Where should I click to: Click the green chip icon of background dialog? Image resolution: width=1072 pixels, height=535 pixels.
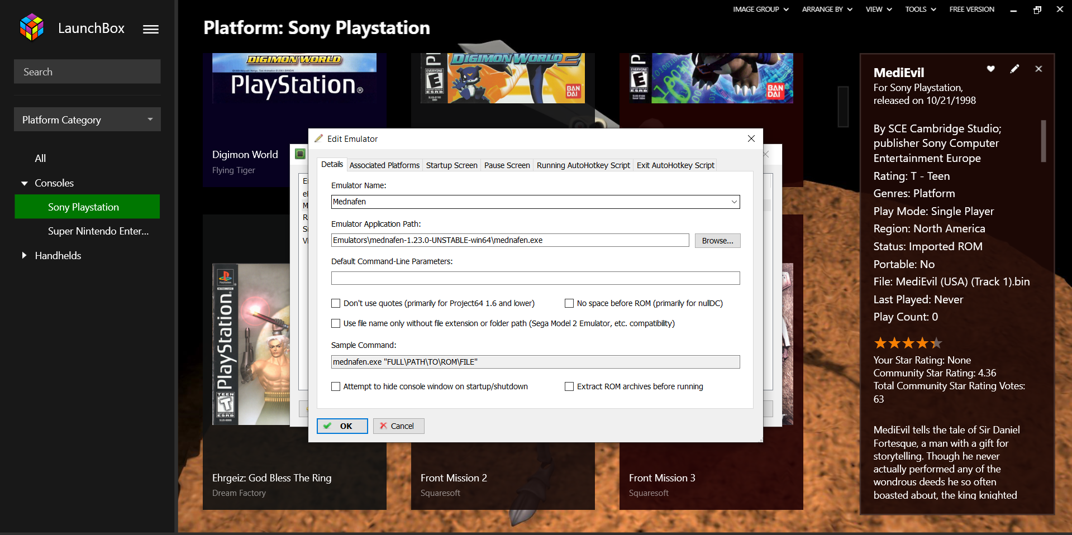click(x=300, y=154)
